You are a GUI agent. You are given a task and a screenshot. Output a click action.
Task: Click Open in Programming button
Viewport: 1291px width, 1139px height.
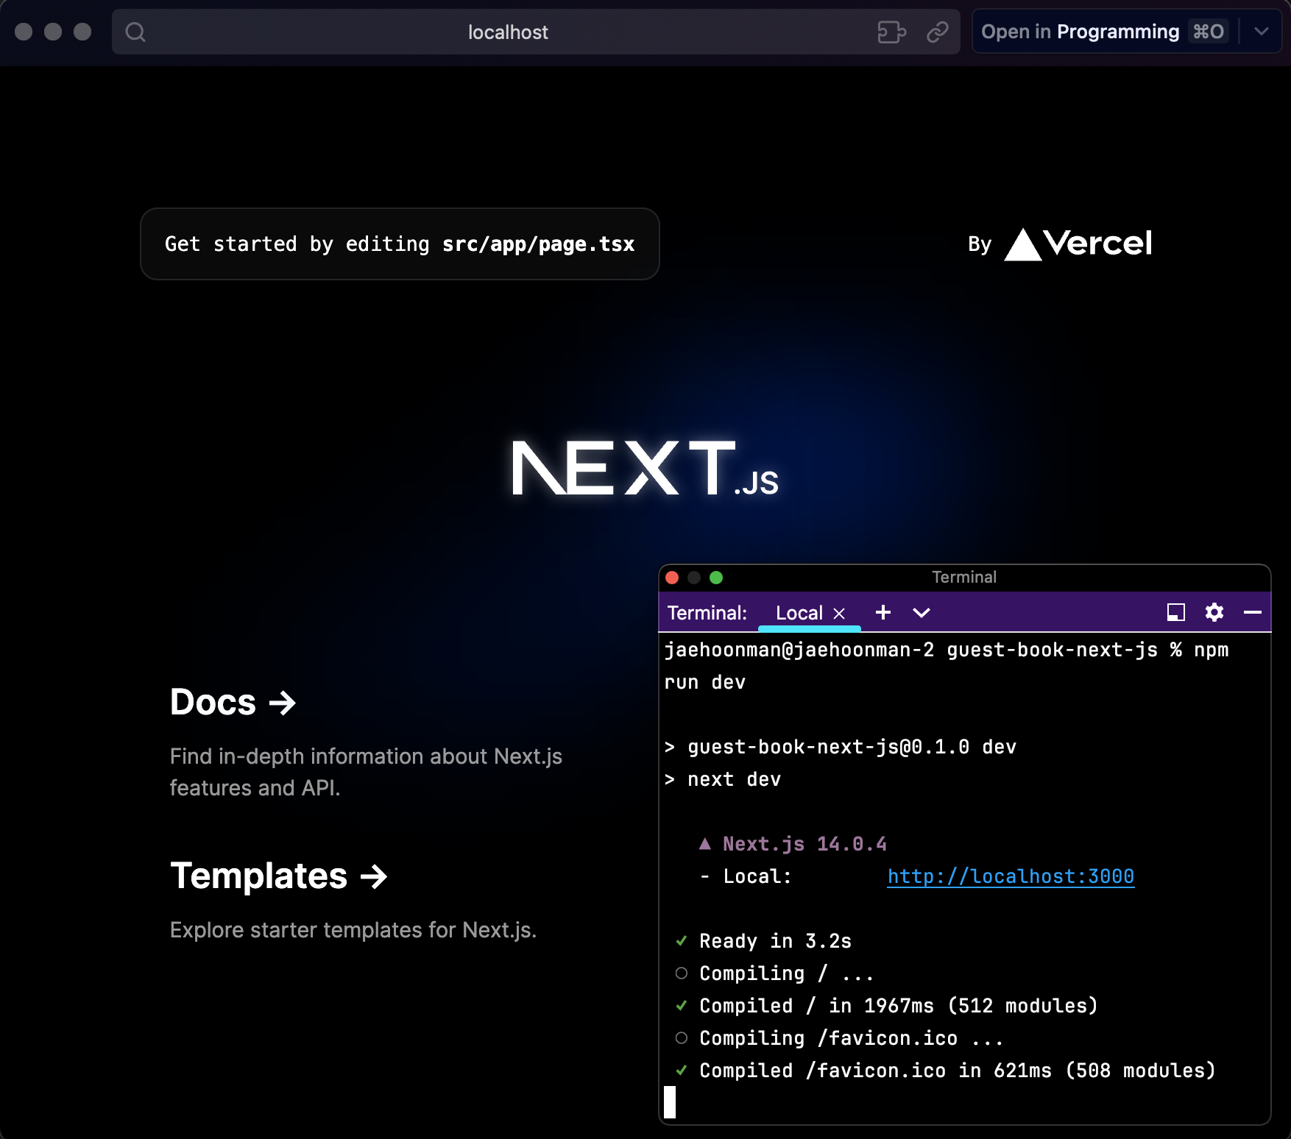point(1105,32)
